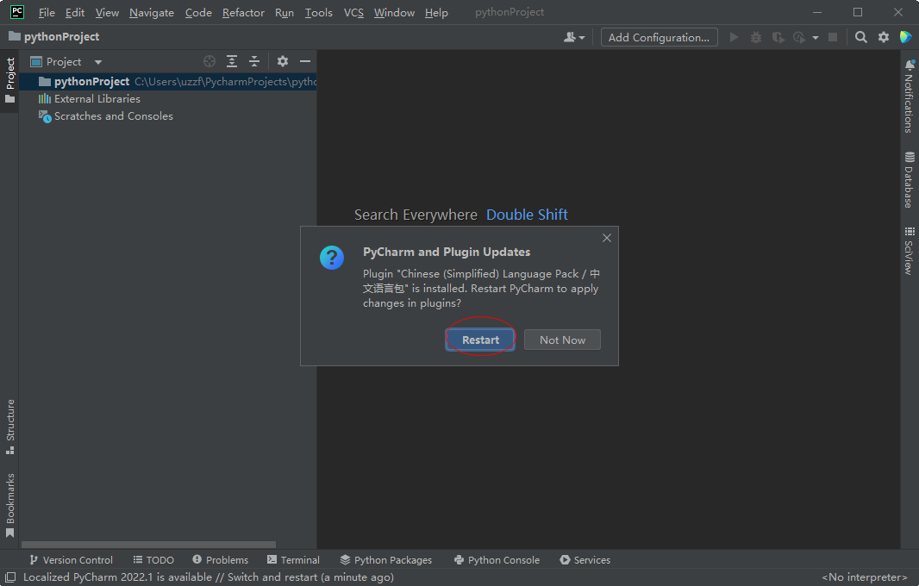Image resolution: width=919 pixels, height=586 pixels.
Task: Toggle the Structure side tab
Action: pos(10,427)
